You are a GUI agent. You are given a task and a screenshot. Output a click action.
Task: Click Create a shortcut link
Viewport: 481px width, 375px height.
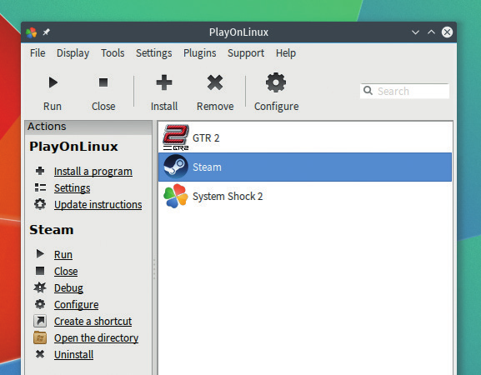tap(93, 321)
